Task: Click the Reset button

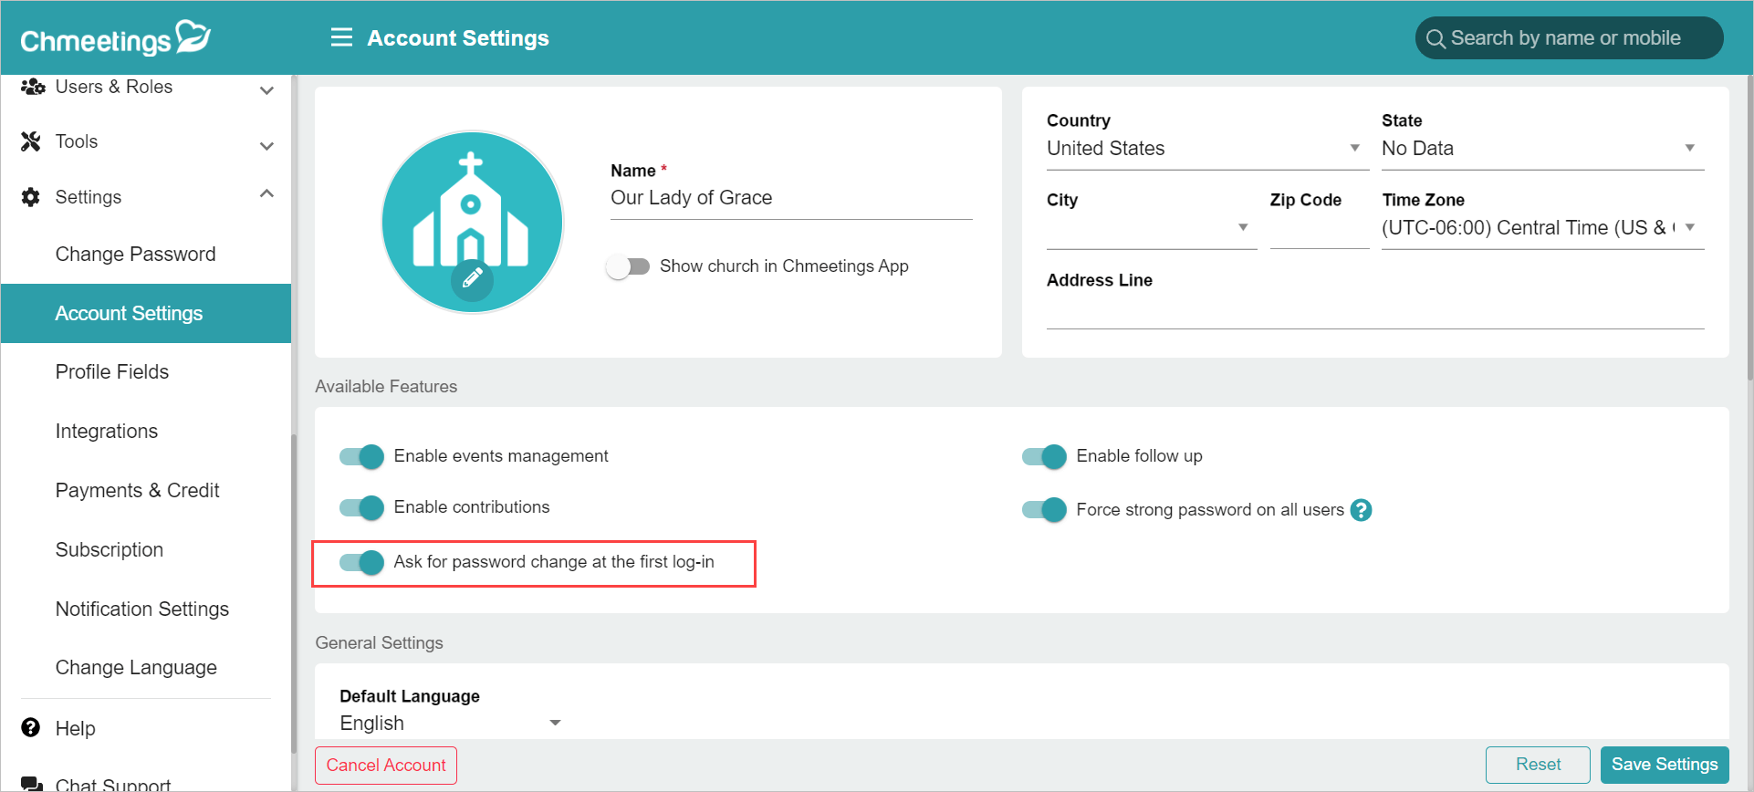Action: pos(1538,765)
